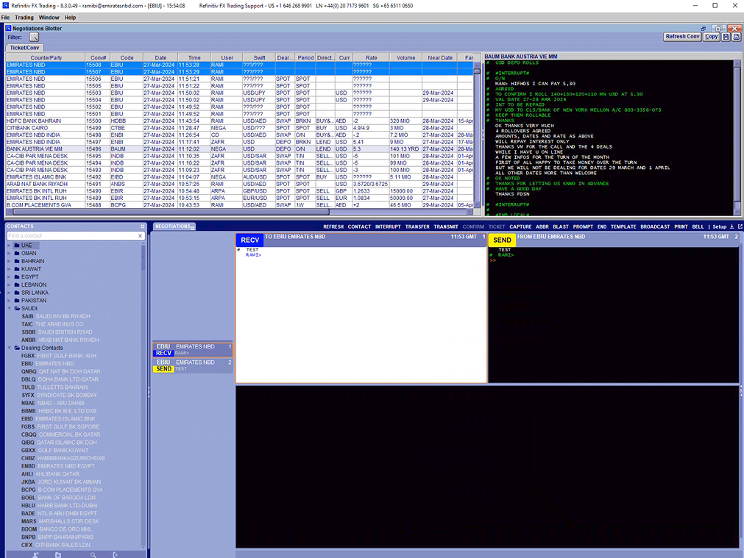Collapse the Dealing Contacts folder

(9, 348)
